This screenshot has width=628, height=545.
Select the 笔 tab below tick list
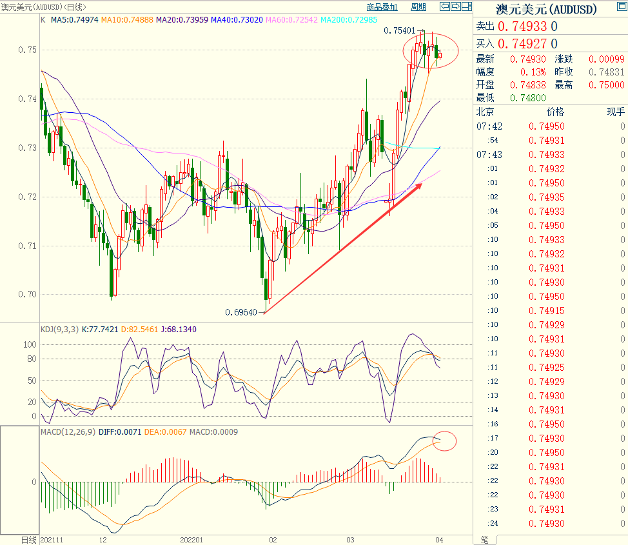point(486,539)
